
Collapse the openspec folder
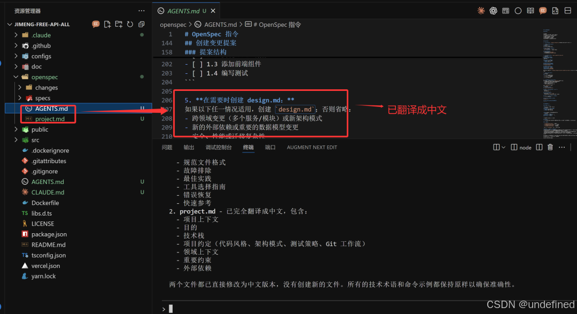click(x=16, y=77)
